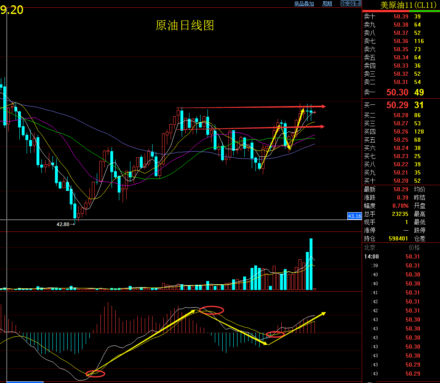The height and width of the screenshot is (383, 440).
Task: Click the 昨结 previous settlement label
Action: [420, 198]
